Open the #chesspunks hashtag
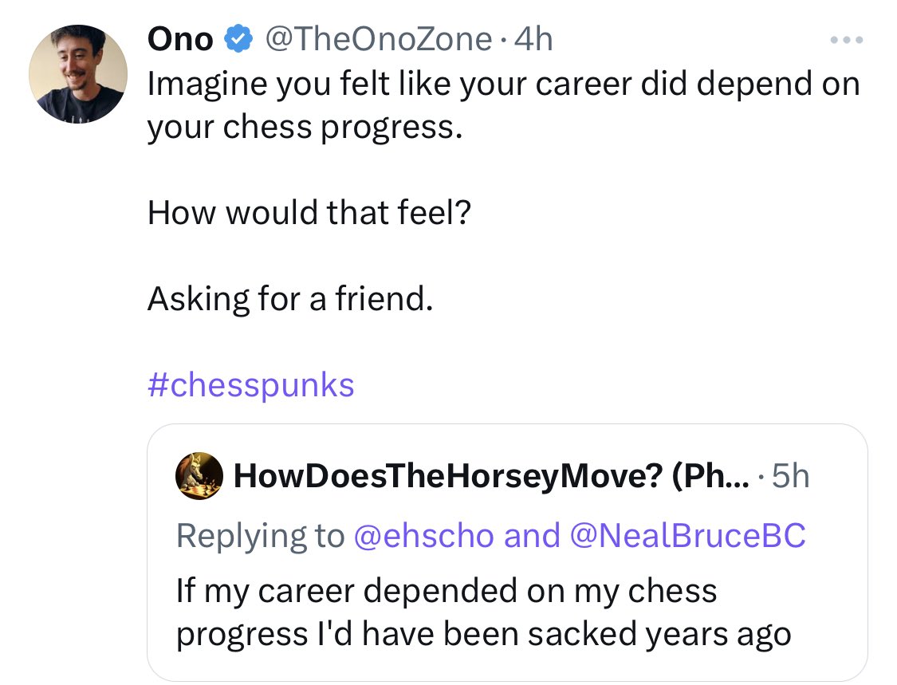 coord(251,385)
